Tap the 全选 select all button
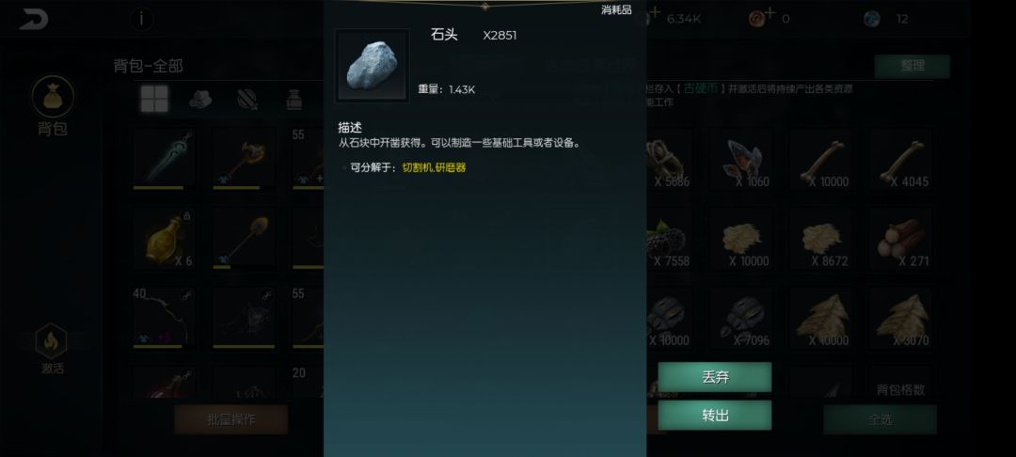The width and height of the screenshot is (1016, 457). 880,419
